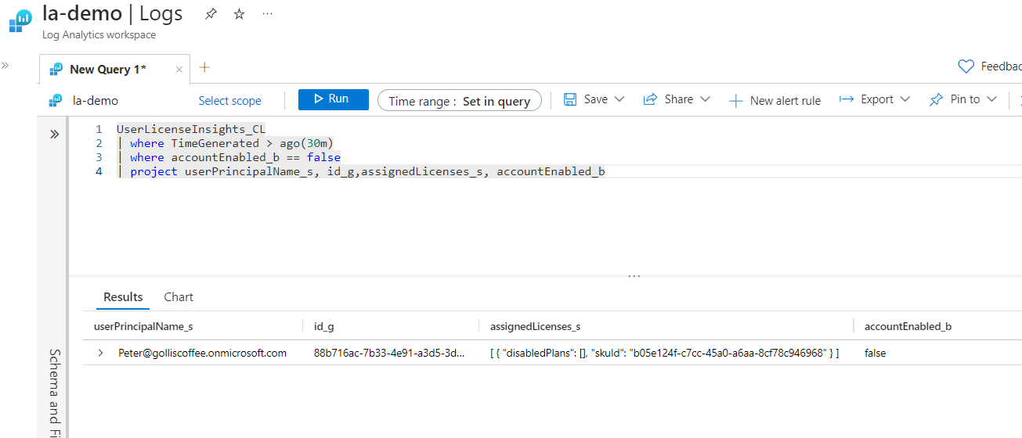
Task: Click query line 1 UserLicenseInsights_CL
Action: (x=190, y=129)
